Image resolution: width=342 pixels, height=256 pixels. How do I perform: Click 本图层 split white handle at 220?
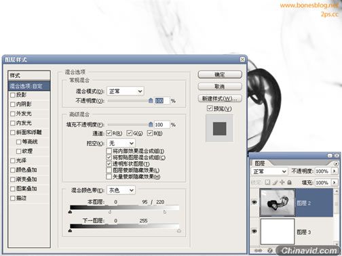point(165,212)
